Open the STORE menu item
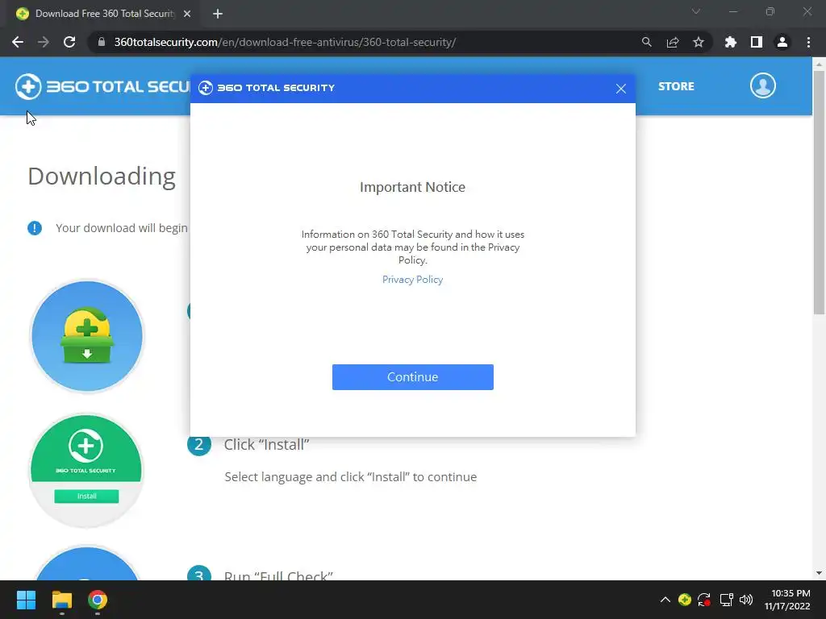 coord(676,86)
